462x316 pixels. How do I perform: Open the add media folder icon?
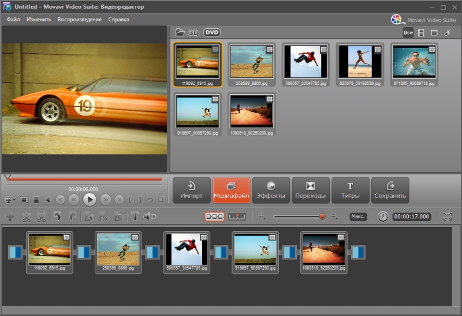pos(180,32)
